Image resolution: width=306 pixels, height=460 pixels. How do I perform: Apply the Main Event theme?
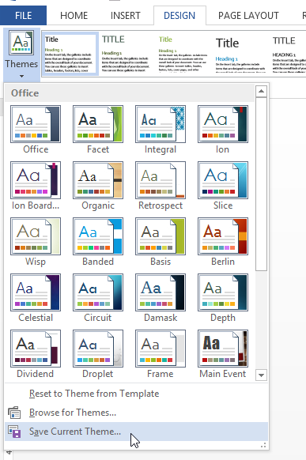pos(223,349)
